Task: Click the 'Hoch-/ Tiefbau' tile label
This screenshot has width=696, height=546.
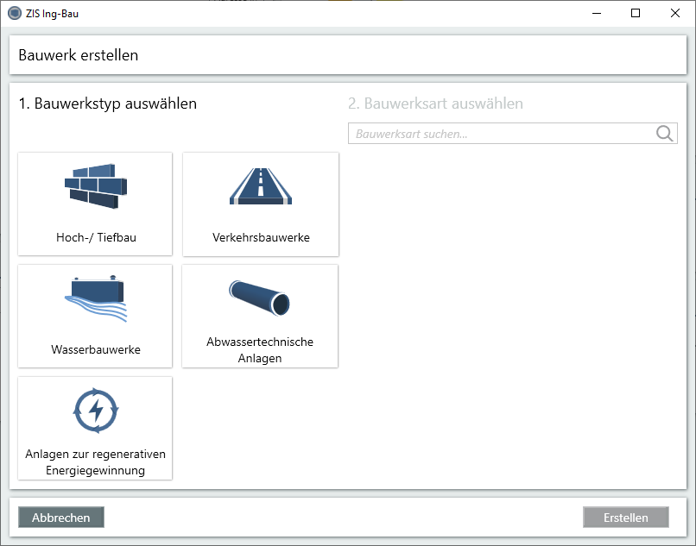Action: [x=95, y=238]
